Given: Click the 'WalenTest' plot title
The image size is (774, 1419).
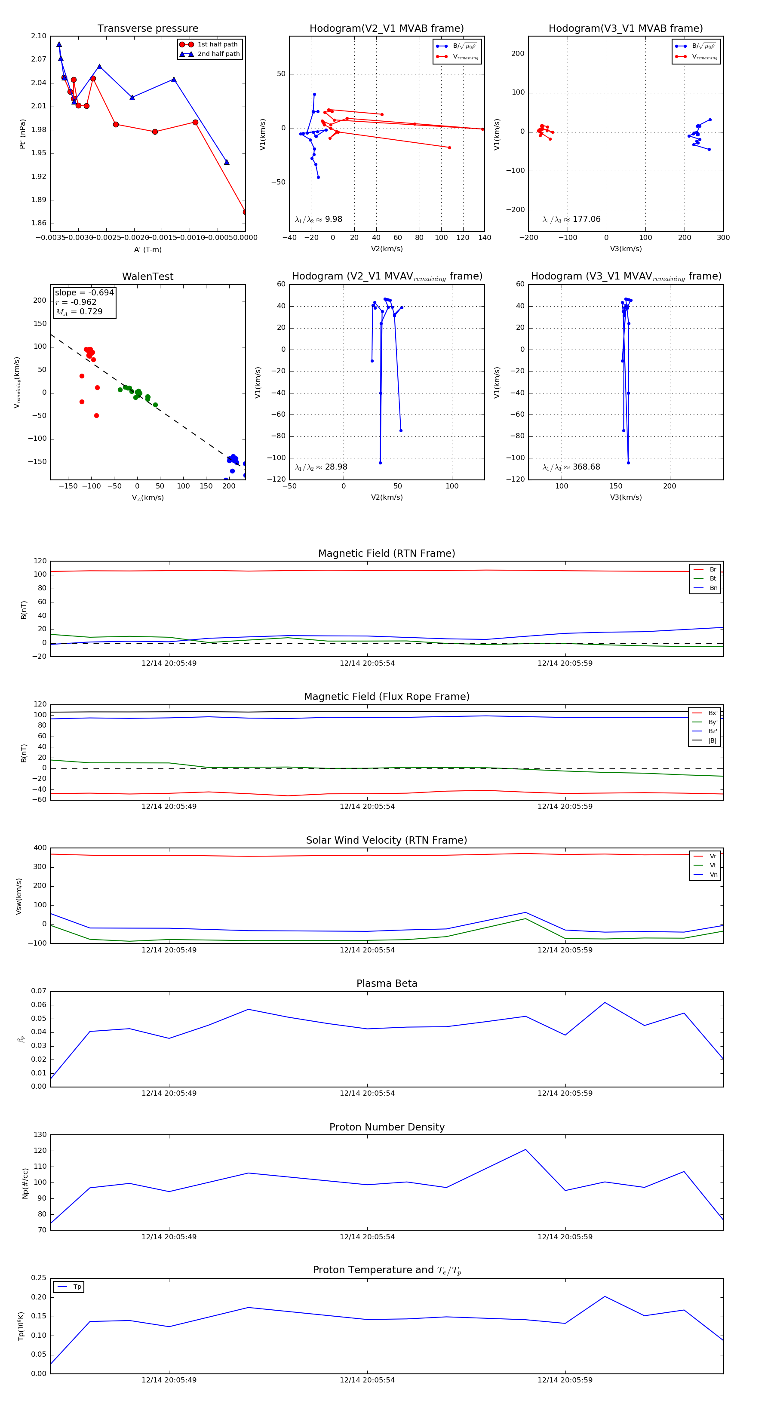Looking at the screenshot, I should pyautogui.click(x=147, y=276).
